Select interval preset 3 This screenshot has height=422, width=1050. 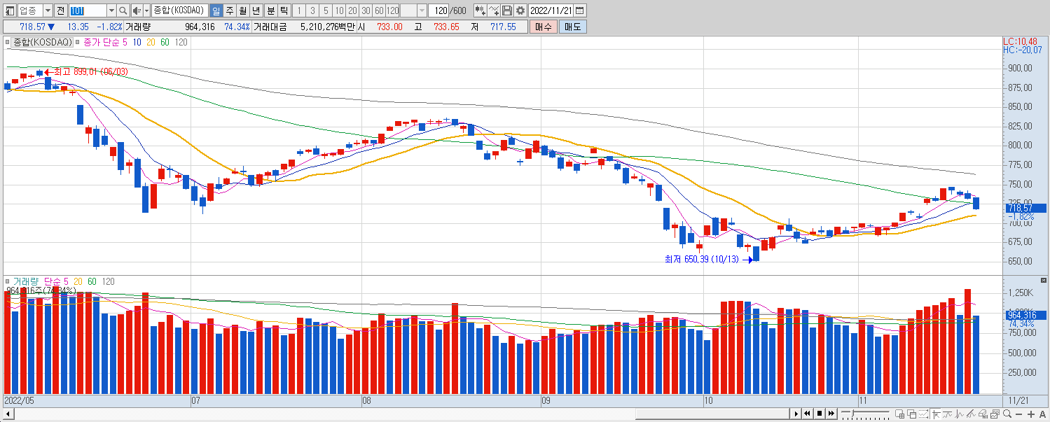(x=312, y=10)
